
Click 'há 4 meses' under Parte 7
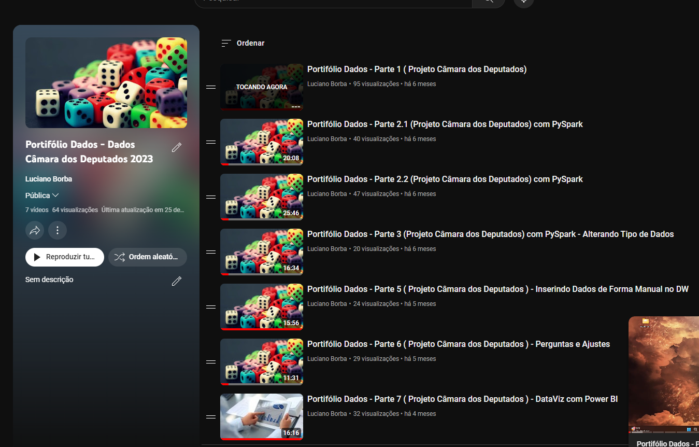coord(420,414)
